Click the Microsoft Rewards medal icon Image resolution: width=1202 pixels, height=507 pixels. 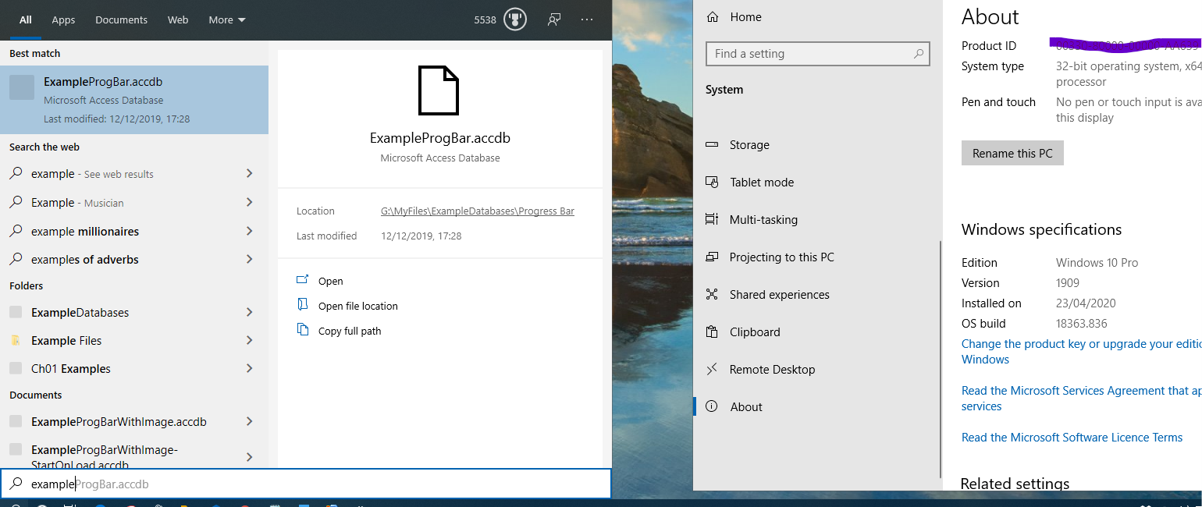point(515,19)
